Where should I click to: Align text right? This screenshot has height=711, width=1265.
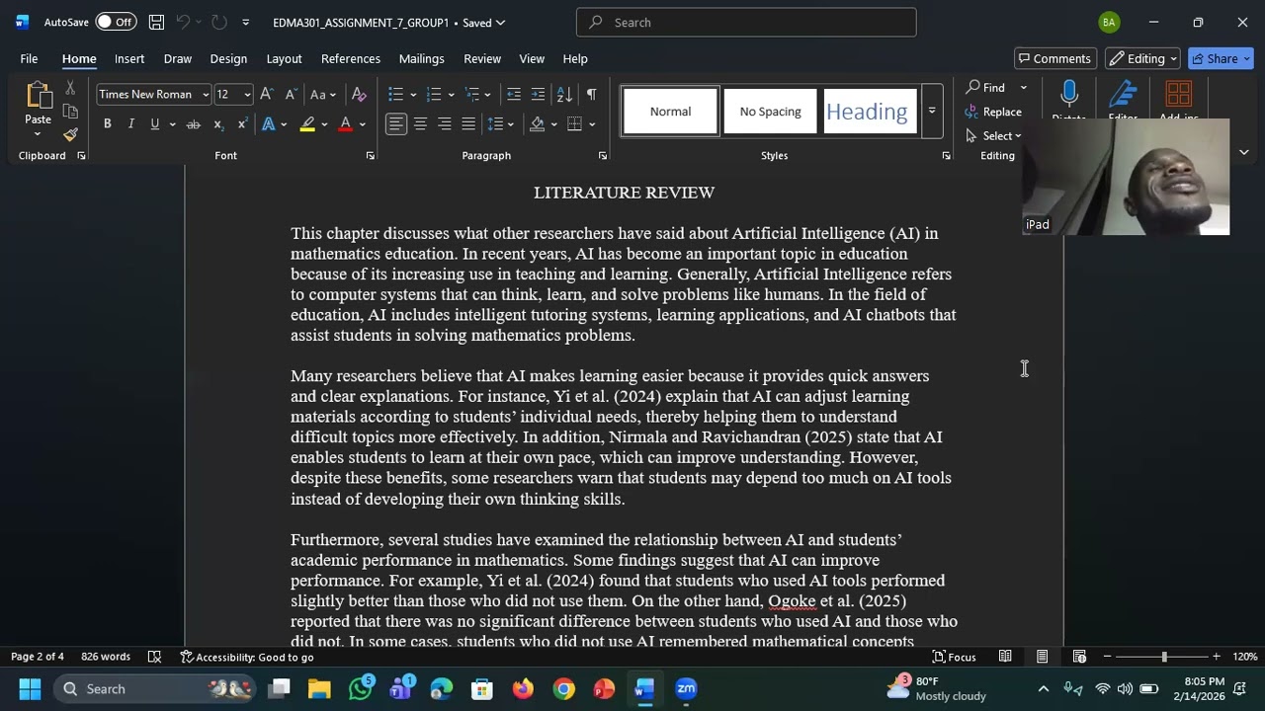pos(444,123)
